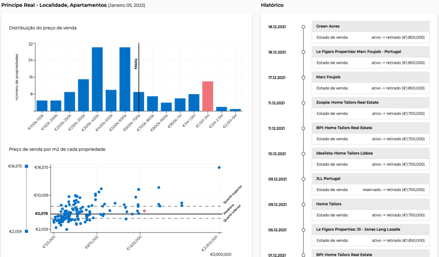The width and height of the screenshot is (439, 257).
Task: Click the 18.12.2021 Green Acres timeline marker
Action: click(304, 27)
